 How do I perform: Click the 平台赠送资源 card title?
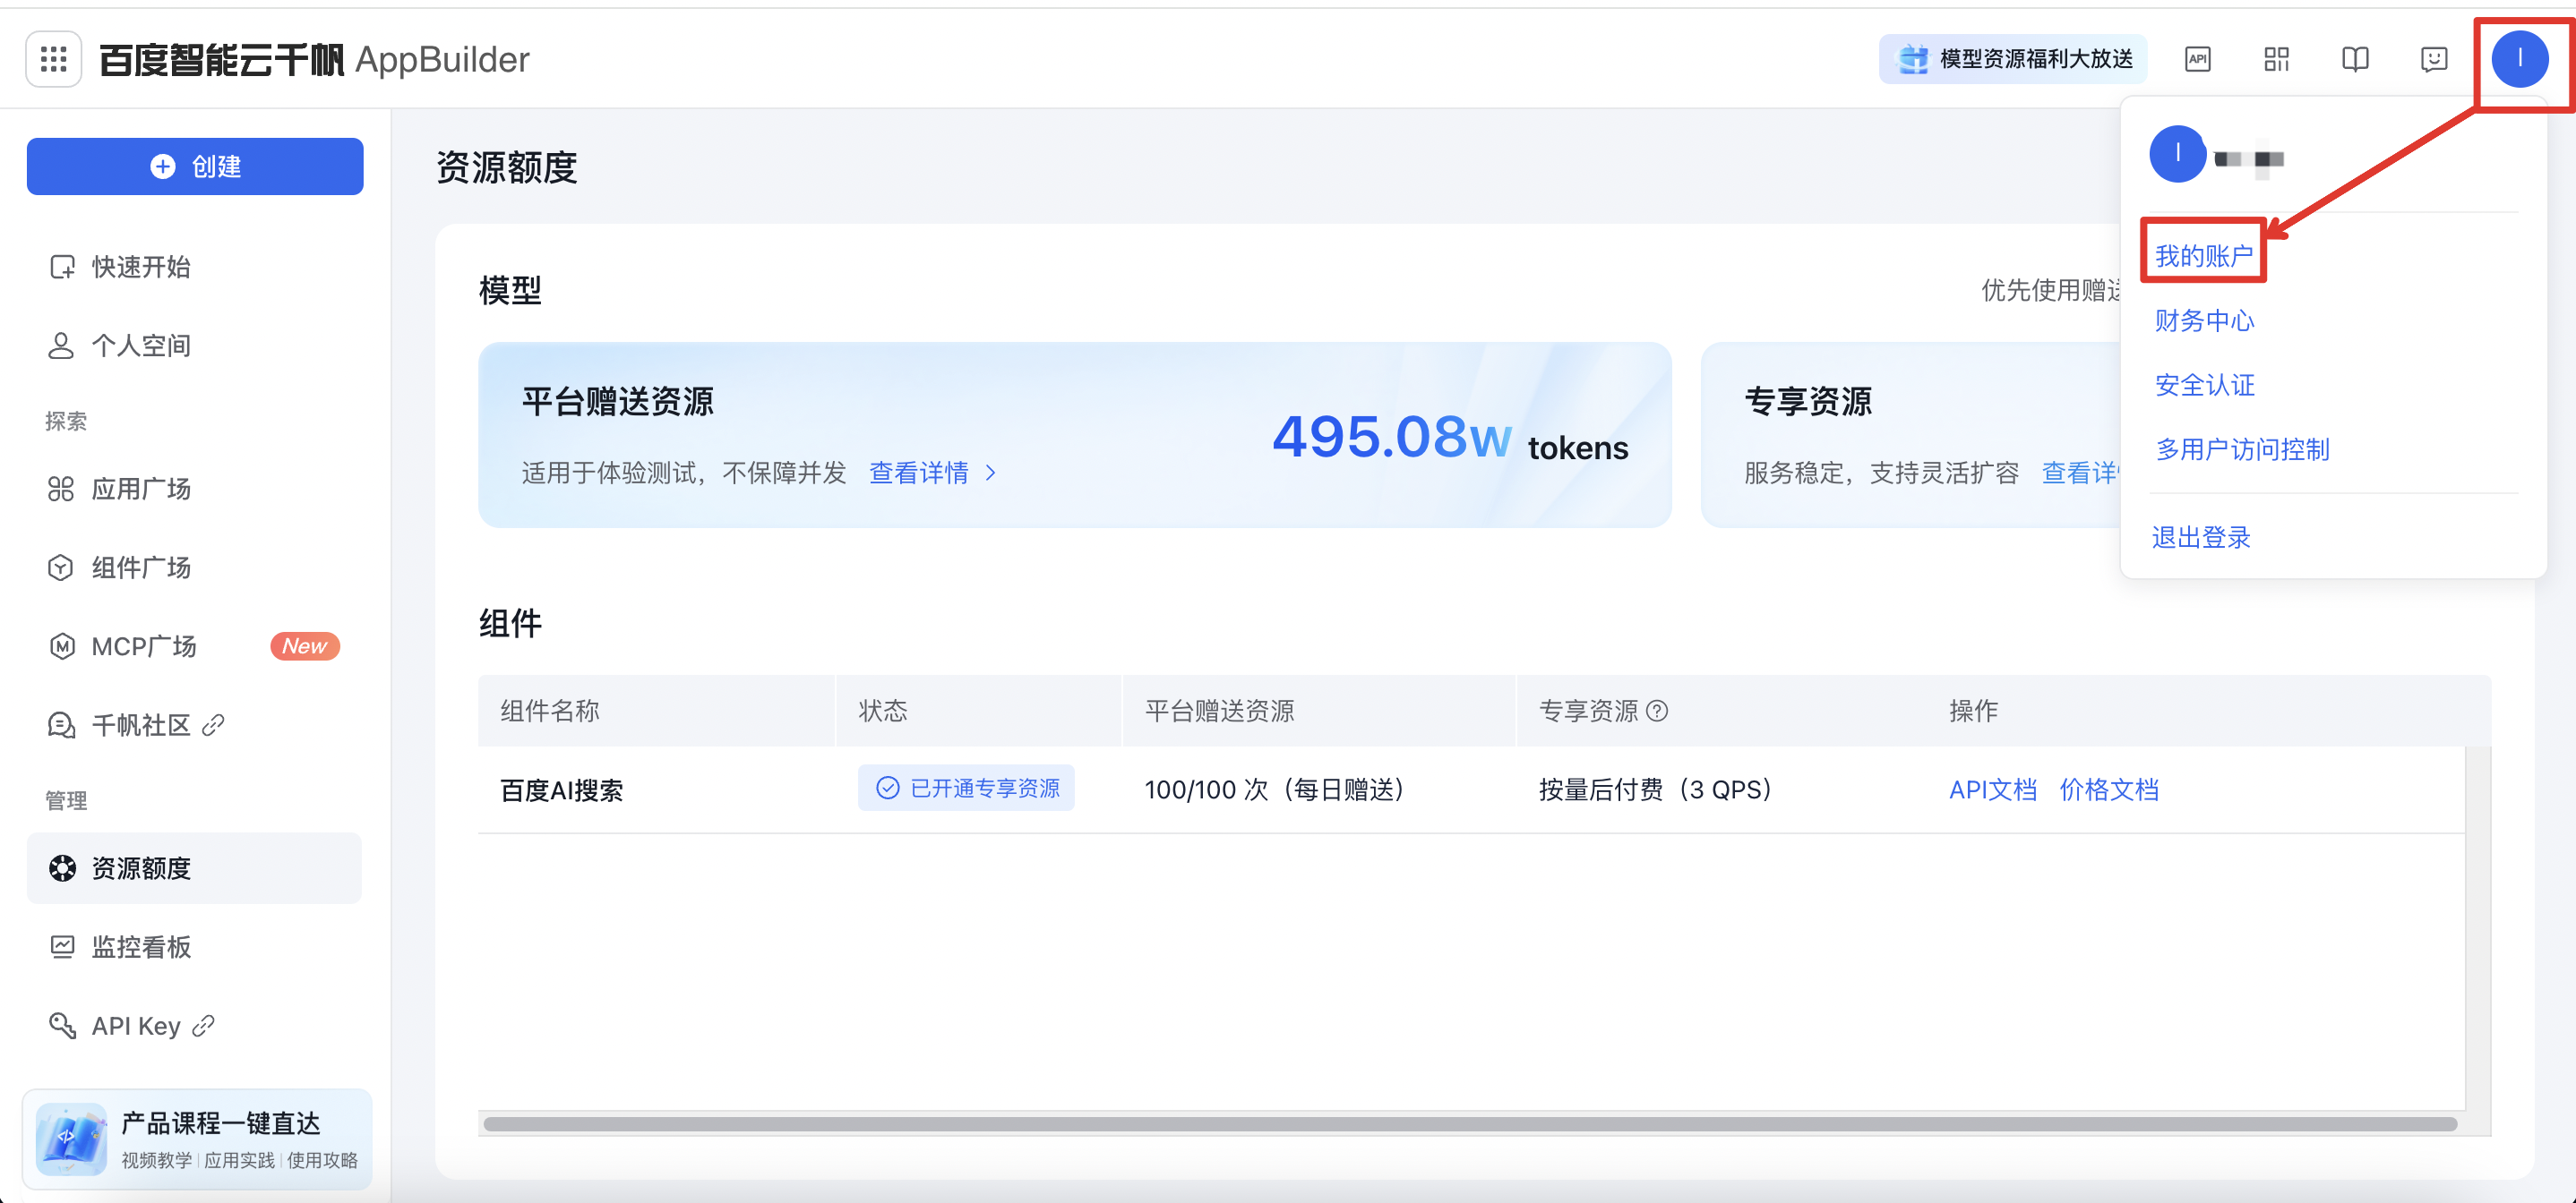pyautogui.click(x=617, y=402)
